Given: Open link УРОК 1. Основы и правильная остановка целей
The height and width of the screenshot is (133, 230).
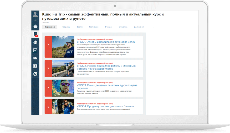Looking at the screenshot, I should 106,42.
